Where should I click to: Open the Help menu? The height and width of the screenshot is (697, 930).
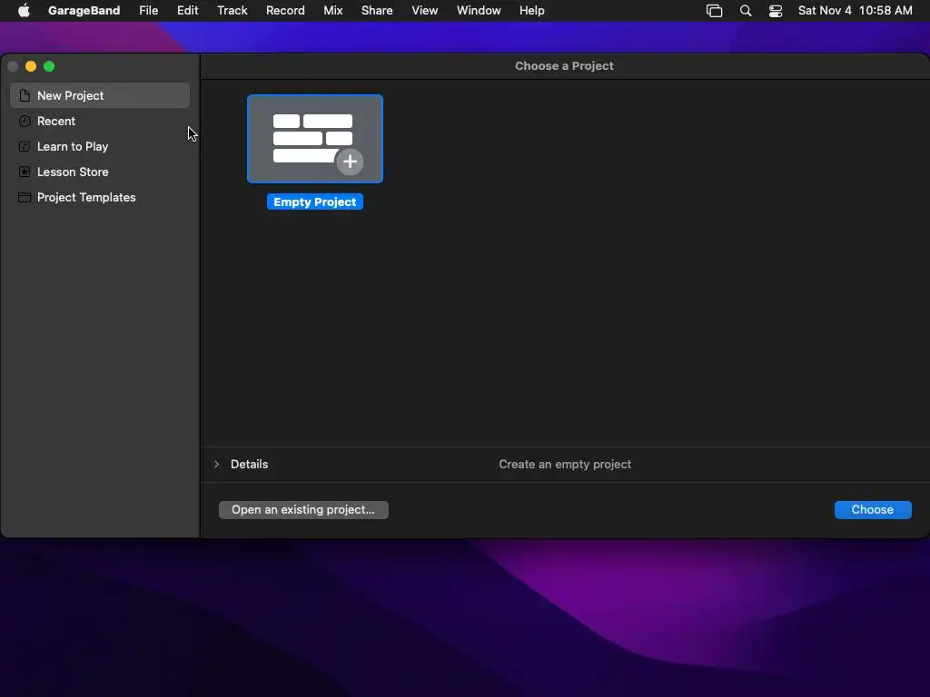531,11
